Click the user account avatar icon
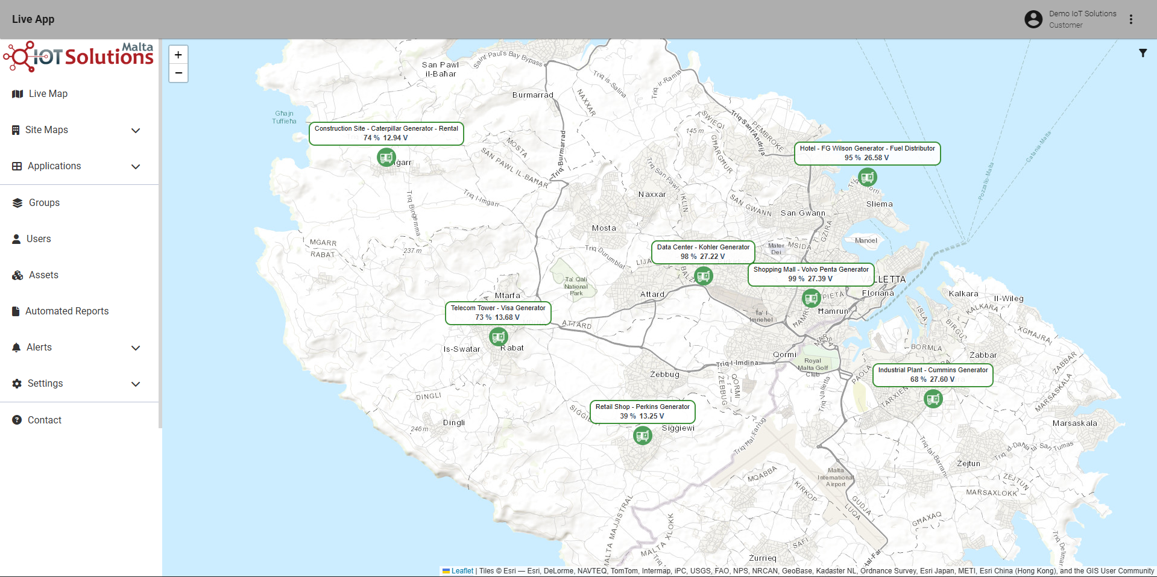The width and height of the screenshot is (1157, 577). pyautogui.click(x=1033, y=19)
